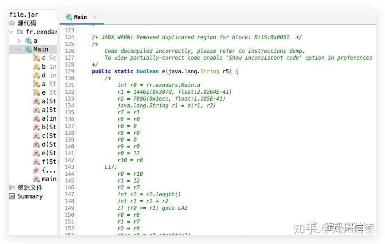Image resolution: width=385 pixels, height=244 pixels.
Task: Select field c in Main class
Action: click(x=49, y=58)
